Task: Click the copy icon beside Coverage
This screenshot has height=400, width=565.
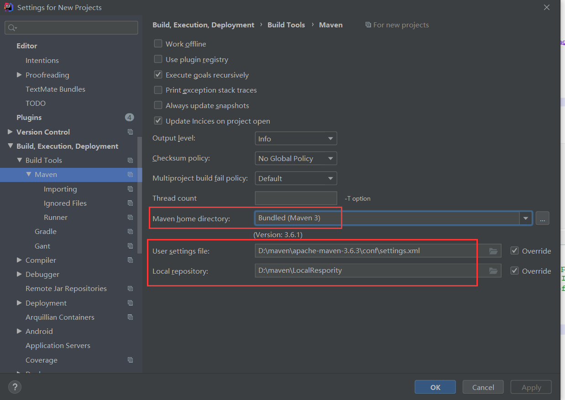Action: 131,360
